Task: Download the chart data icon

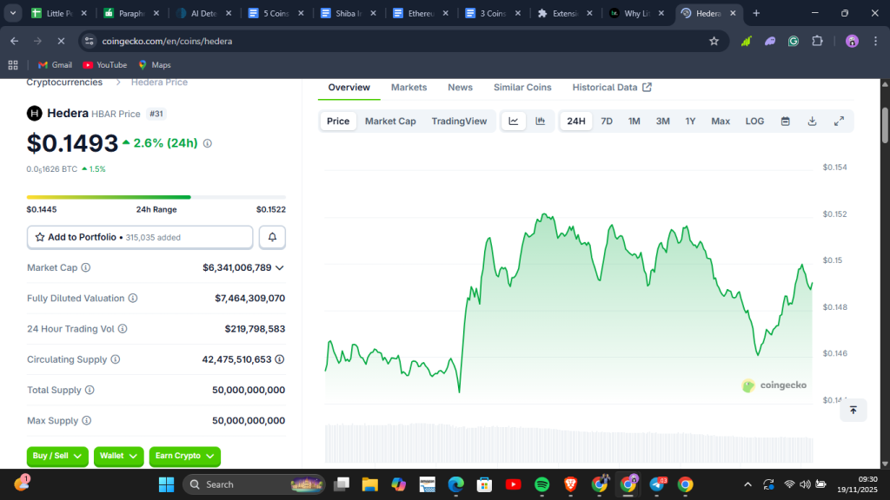Action: (812, 122)
